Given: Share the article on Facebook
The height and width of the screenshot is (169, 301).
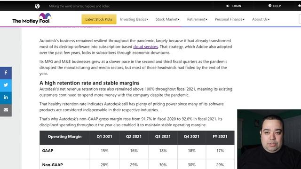Looking at the screenshot, I should 6,73.
